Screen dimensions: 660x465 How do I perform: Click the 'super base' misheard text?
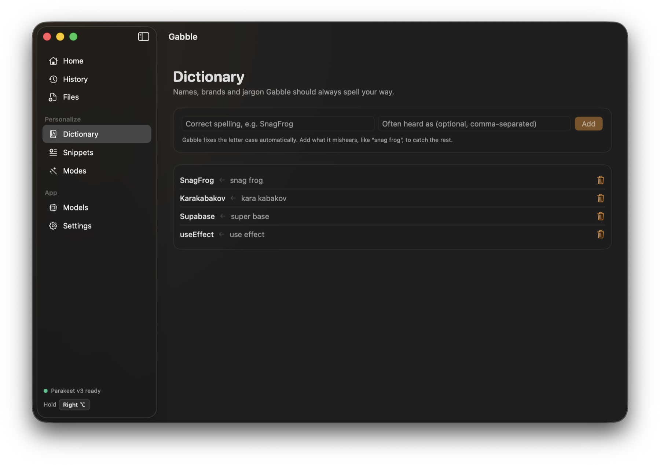250,216
